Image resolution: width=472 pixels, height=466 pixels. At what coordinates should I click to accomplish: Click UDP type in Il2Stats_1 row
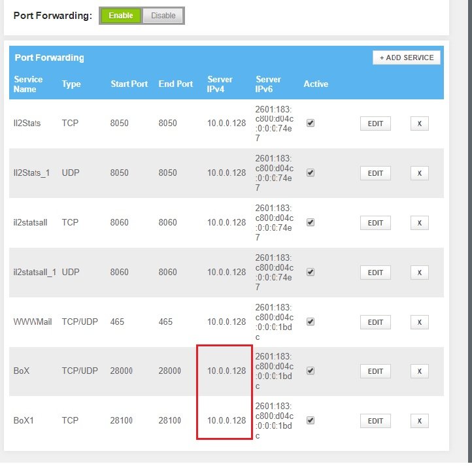[71, 173]
